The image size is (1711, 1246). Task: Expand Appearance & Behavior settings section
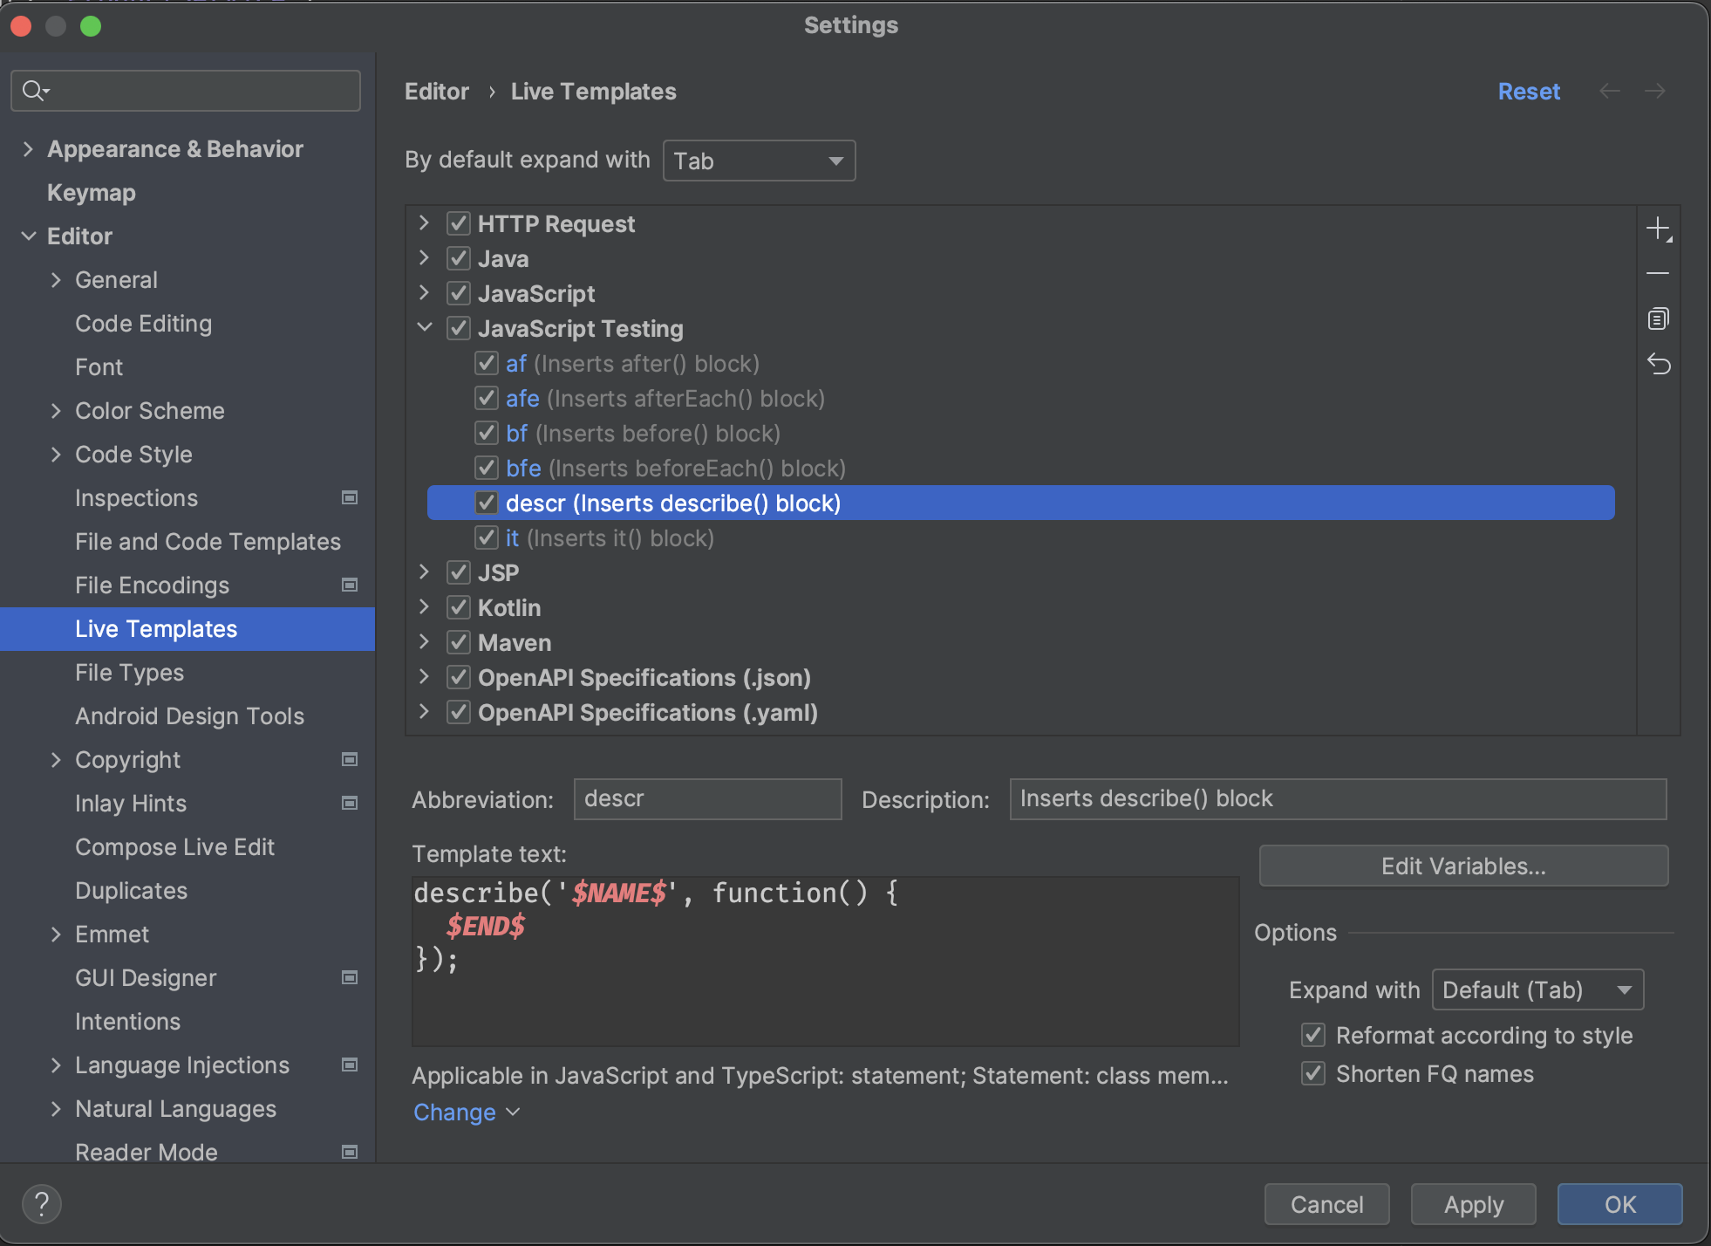pos(28,149)
